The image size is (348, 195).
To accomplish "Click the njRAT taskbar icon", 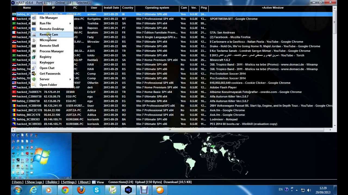I will (x=128, y=190).
